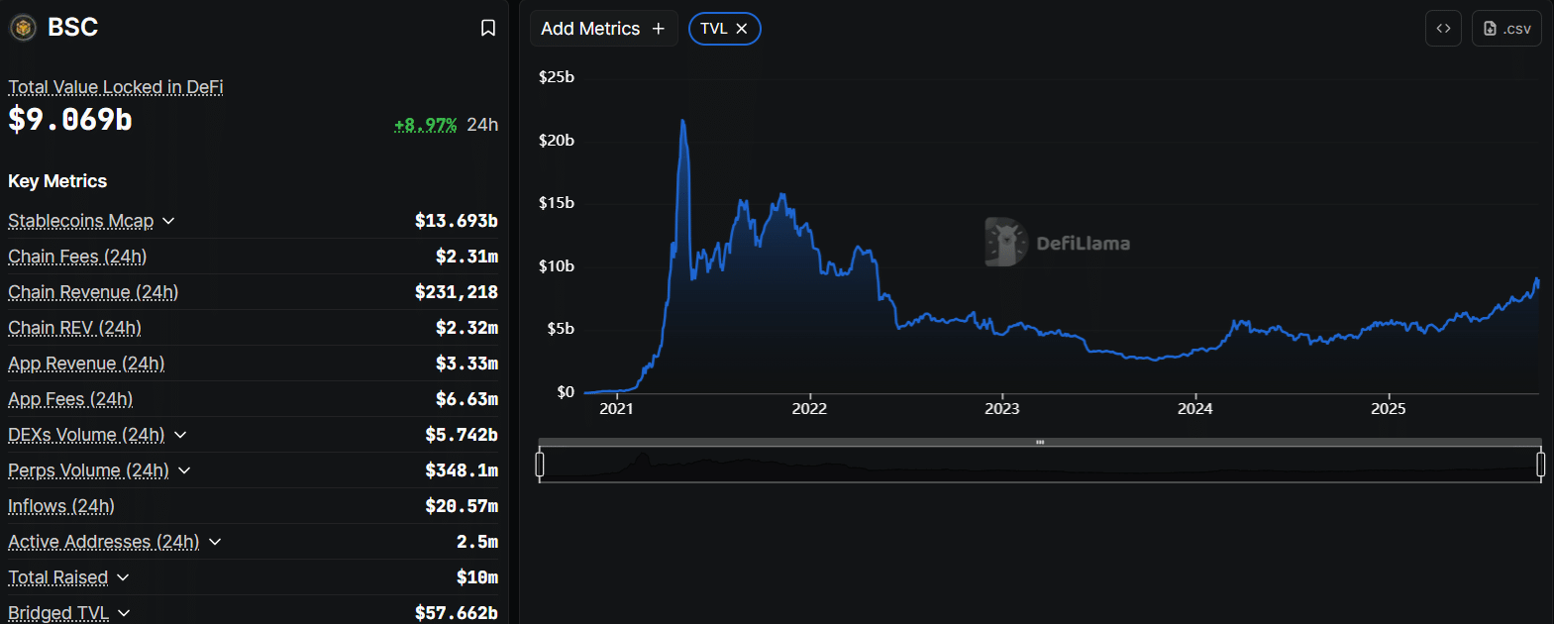Expand Perps Volume (24h) details
The image size is (1554, 624).
coord(184,470)
